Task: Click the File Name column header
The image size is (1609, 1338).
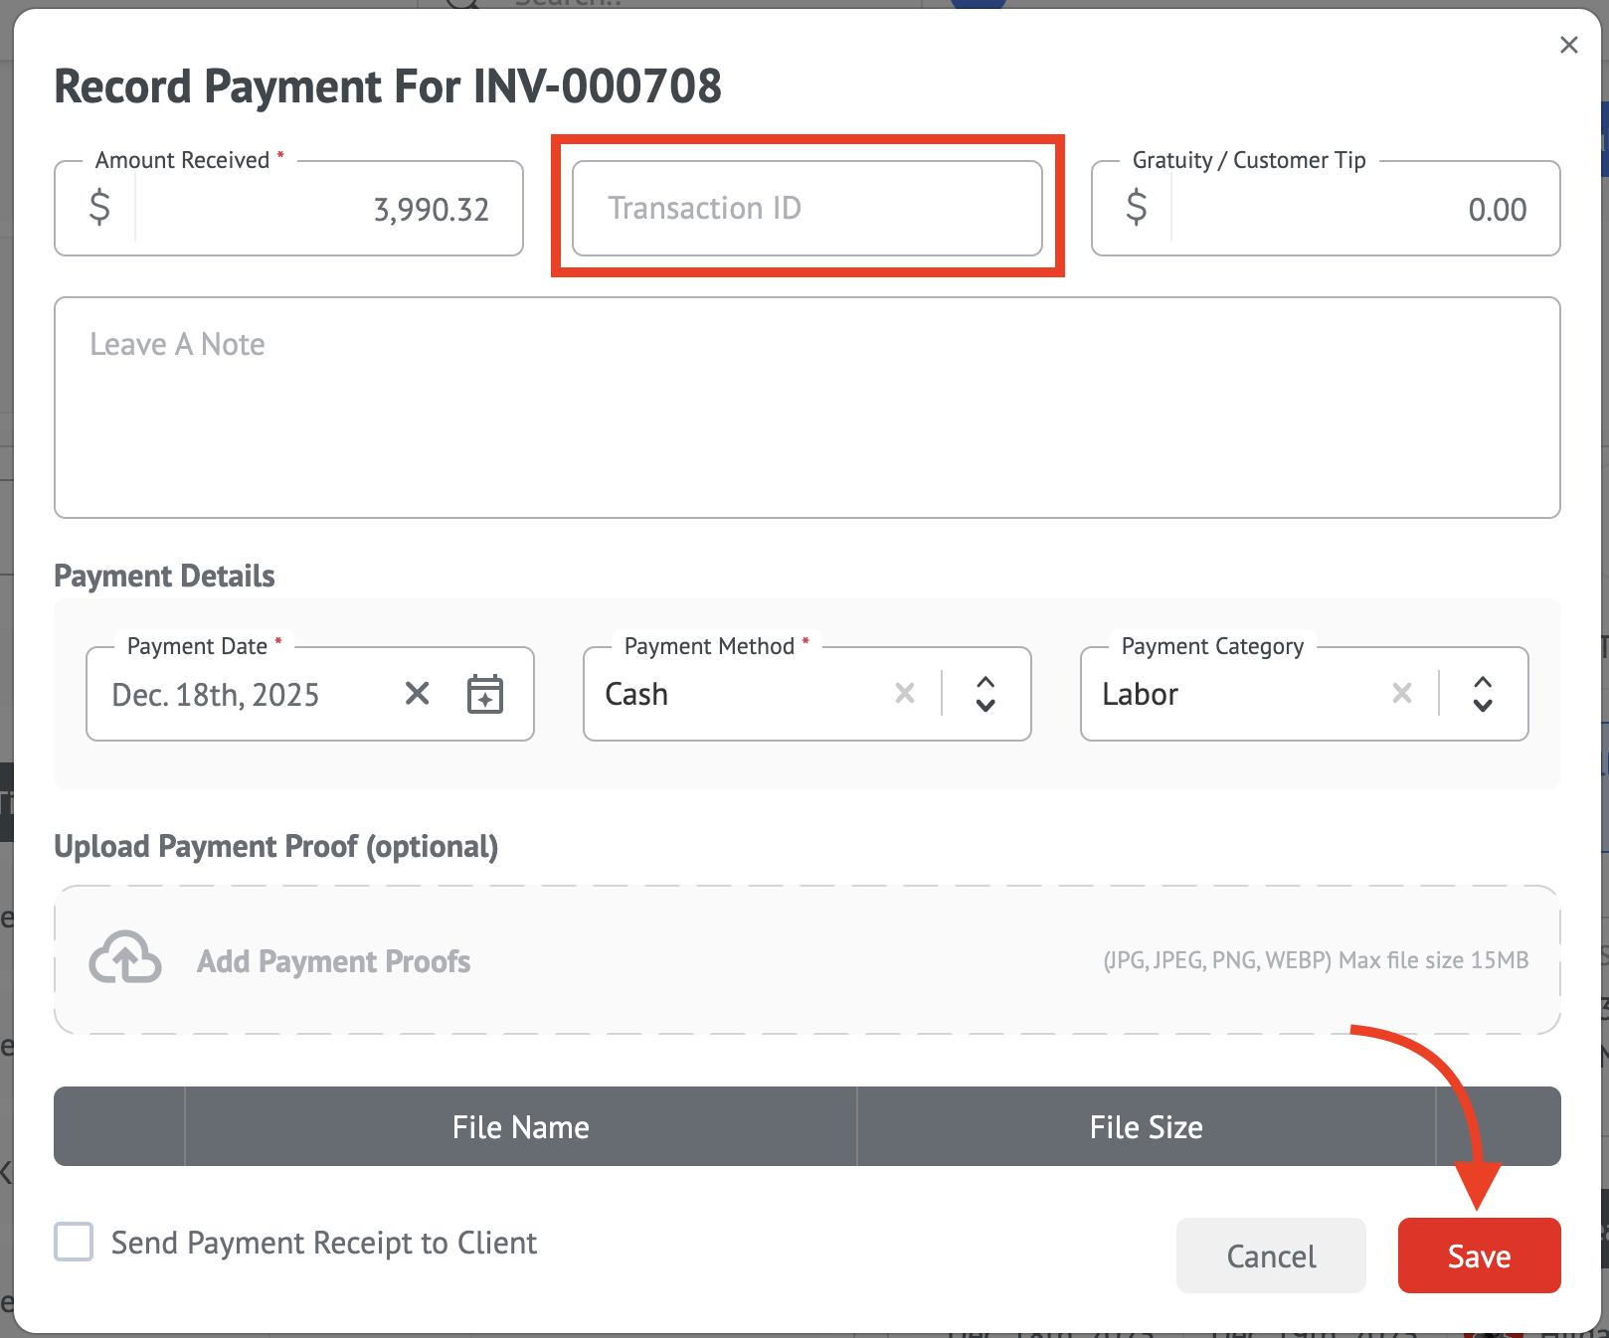Action: point(520,1126)
